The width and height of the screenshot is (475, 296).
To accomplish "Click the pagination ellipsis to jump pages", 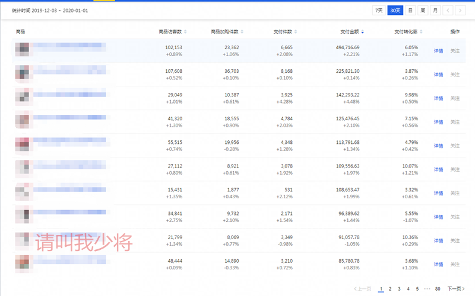I will pyautogui.click(x=427, y=288).
